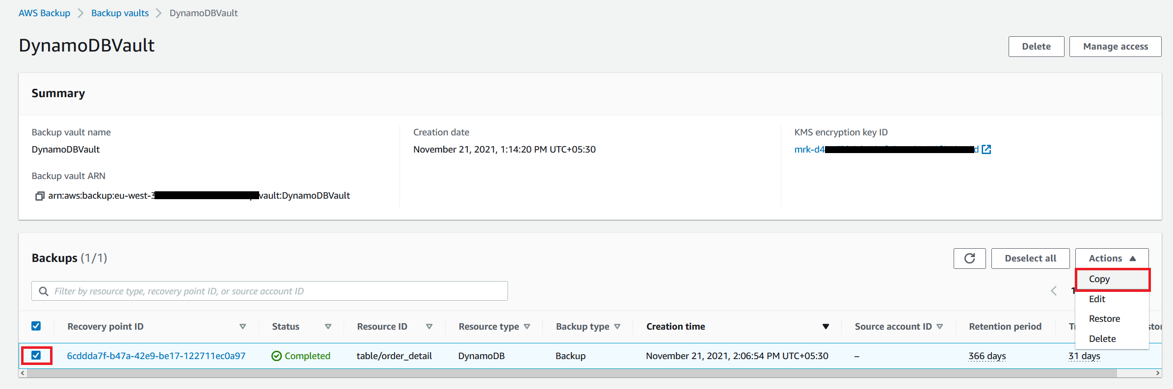
Task: Navigate to Backup vaults breadcrumb
Action: tap(120, 13)
